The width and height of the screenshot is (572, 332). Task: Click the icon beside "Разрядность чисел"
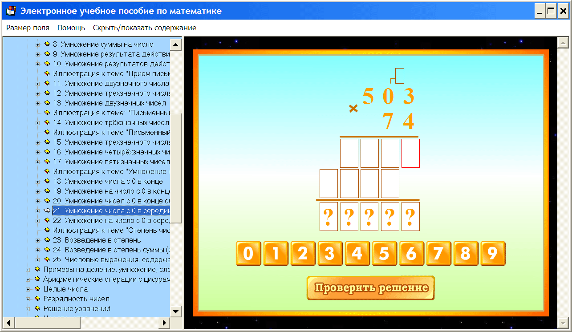point(37,299)
